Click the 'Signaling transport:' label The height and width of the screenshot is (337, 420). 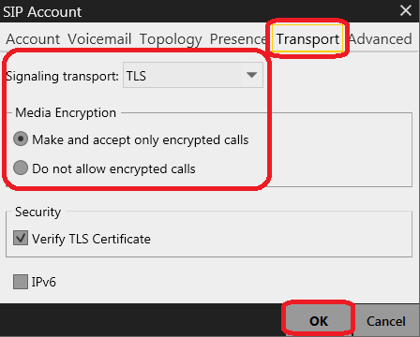(62, 76)
